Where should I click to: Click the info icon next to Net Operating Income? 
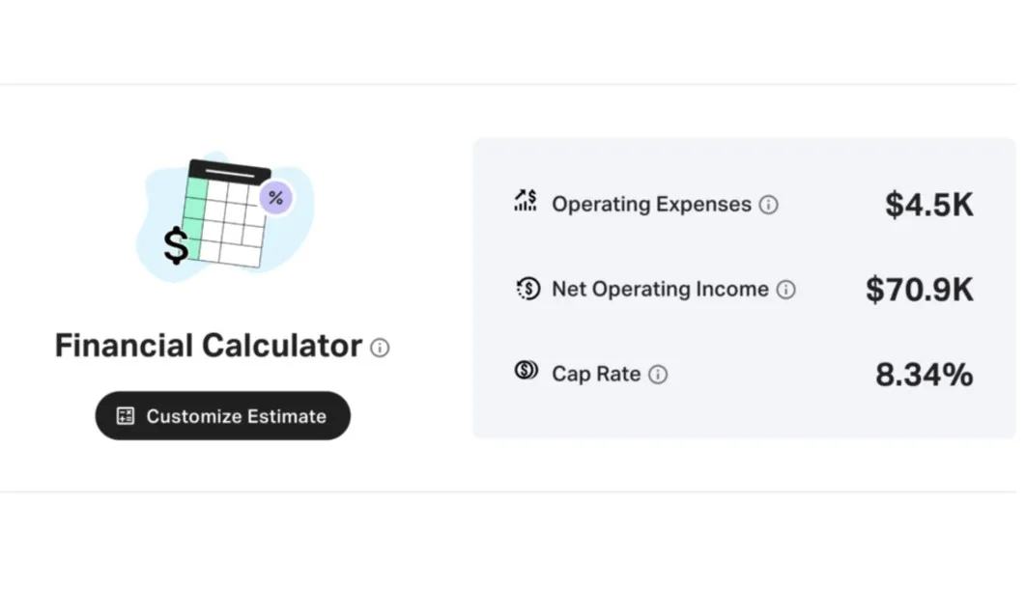pos(785,290)
